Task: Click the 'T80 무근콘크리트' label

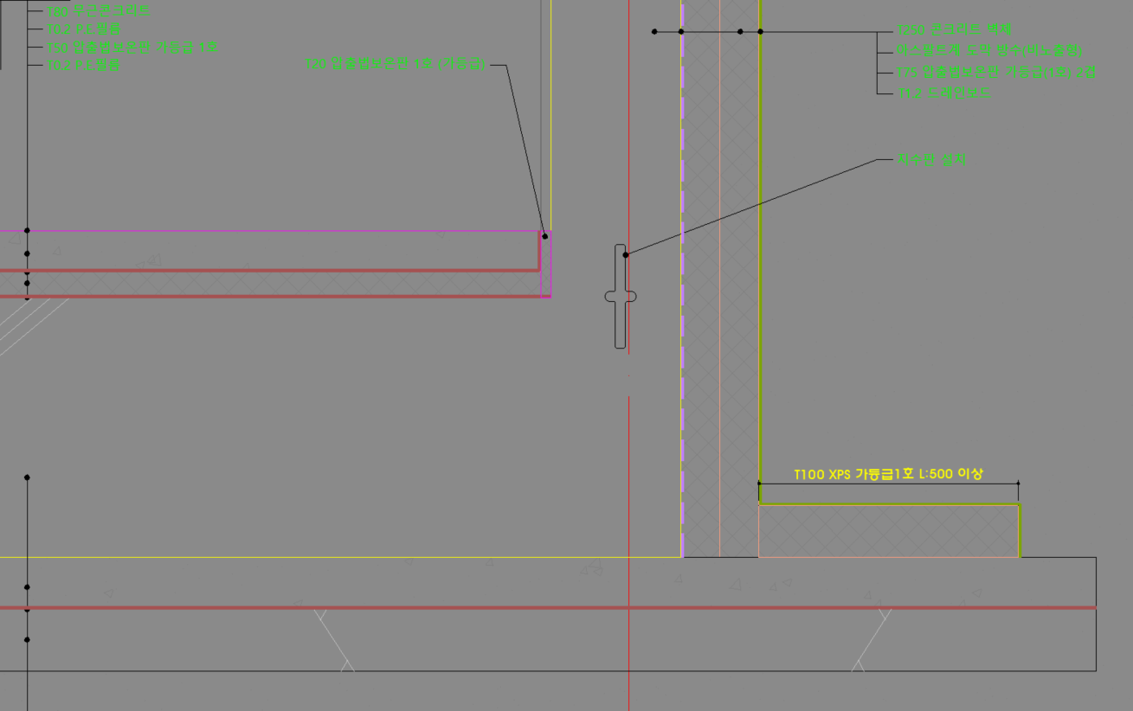Action: coord(100,11)
